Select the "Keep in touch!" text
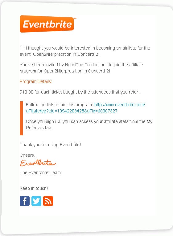 [34, 188]
